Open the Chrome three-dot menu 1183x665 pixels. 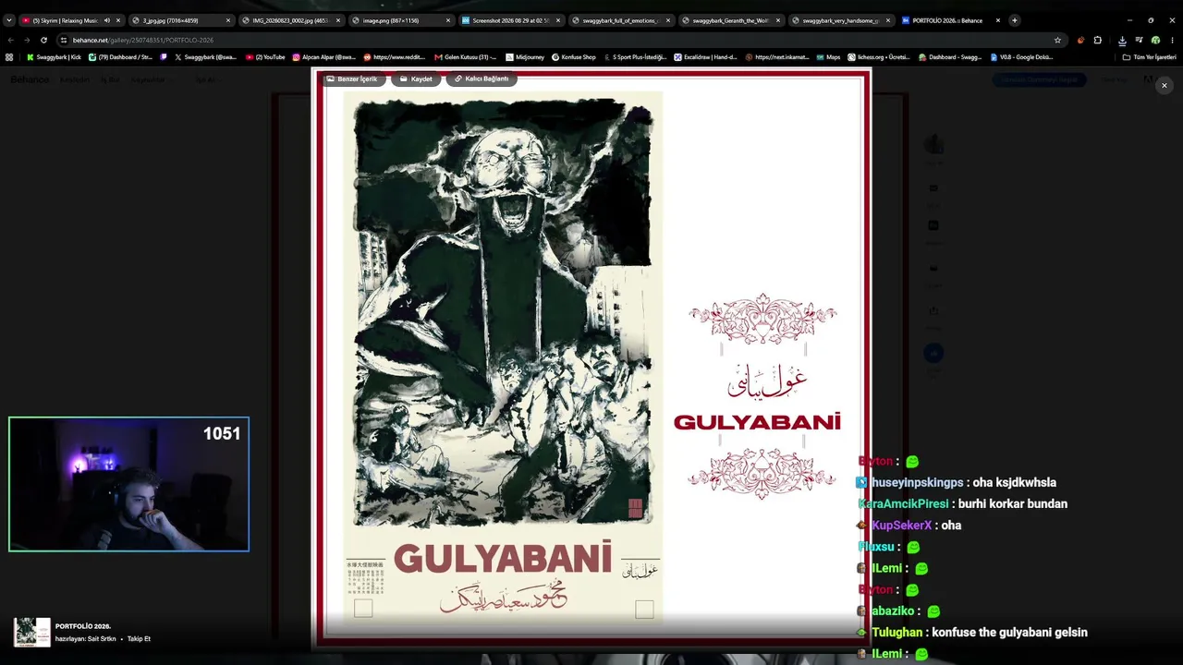[x=1172, y=41]
